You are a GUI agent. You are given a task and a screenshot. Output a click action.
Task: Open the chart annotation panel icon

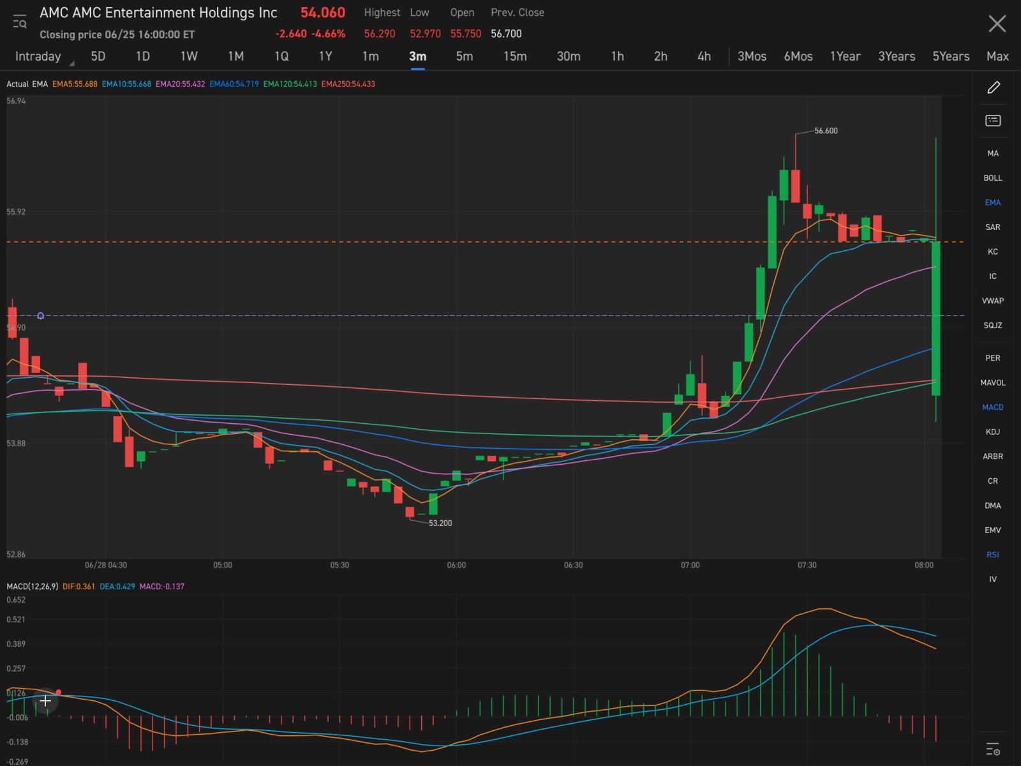993,121
